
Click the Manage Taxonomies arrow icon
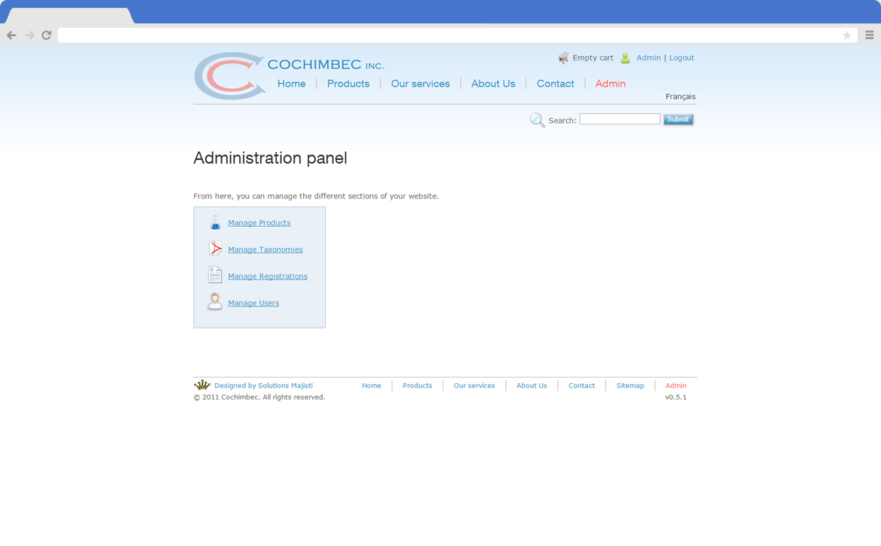215,247
